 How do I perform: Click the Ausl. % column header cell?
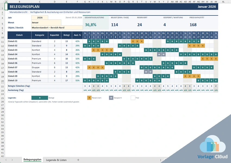(x=77, y=35)
